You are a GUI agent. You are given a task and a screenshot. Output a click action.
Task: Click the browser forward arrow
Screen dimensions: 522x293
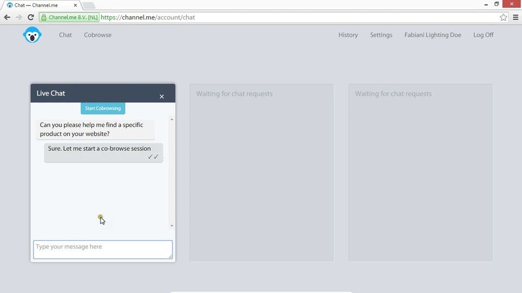[x=18, y=17]
